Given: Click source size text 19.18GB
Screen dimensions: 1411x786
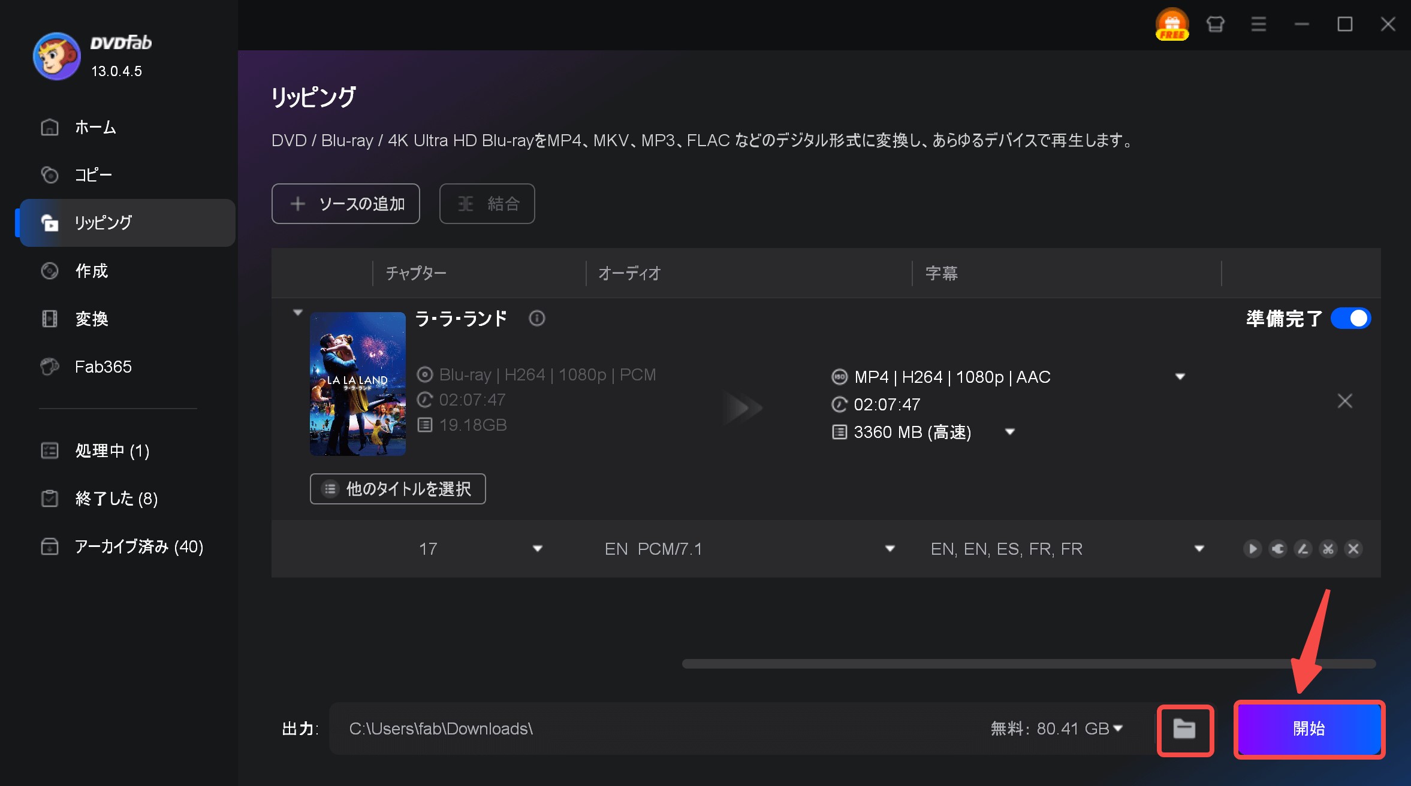Looking at the screenshot, I should tap(473, 425).
